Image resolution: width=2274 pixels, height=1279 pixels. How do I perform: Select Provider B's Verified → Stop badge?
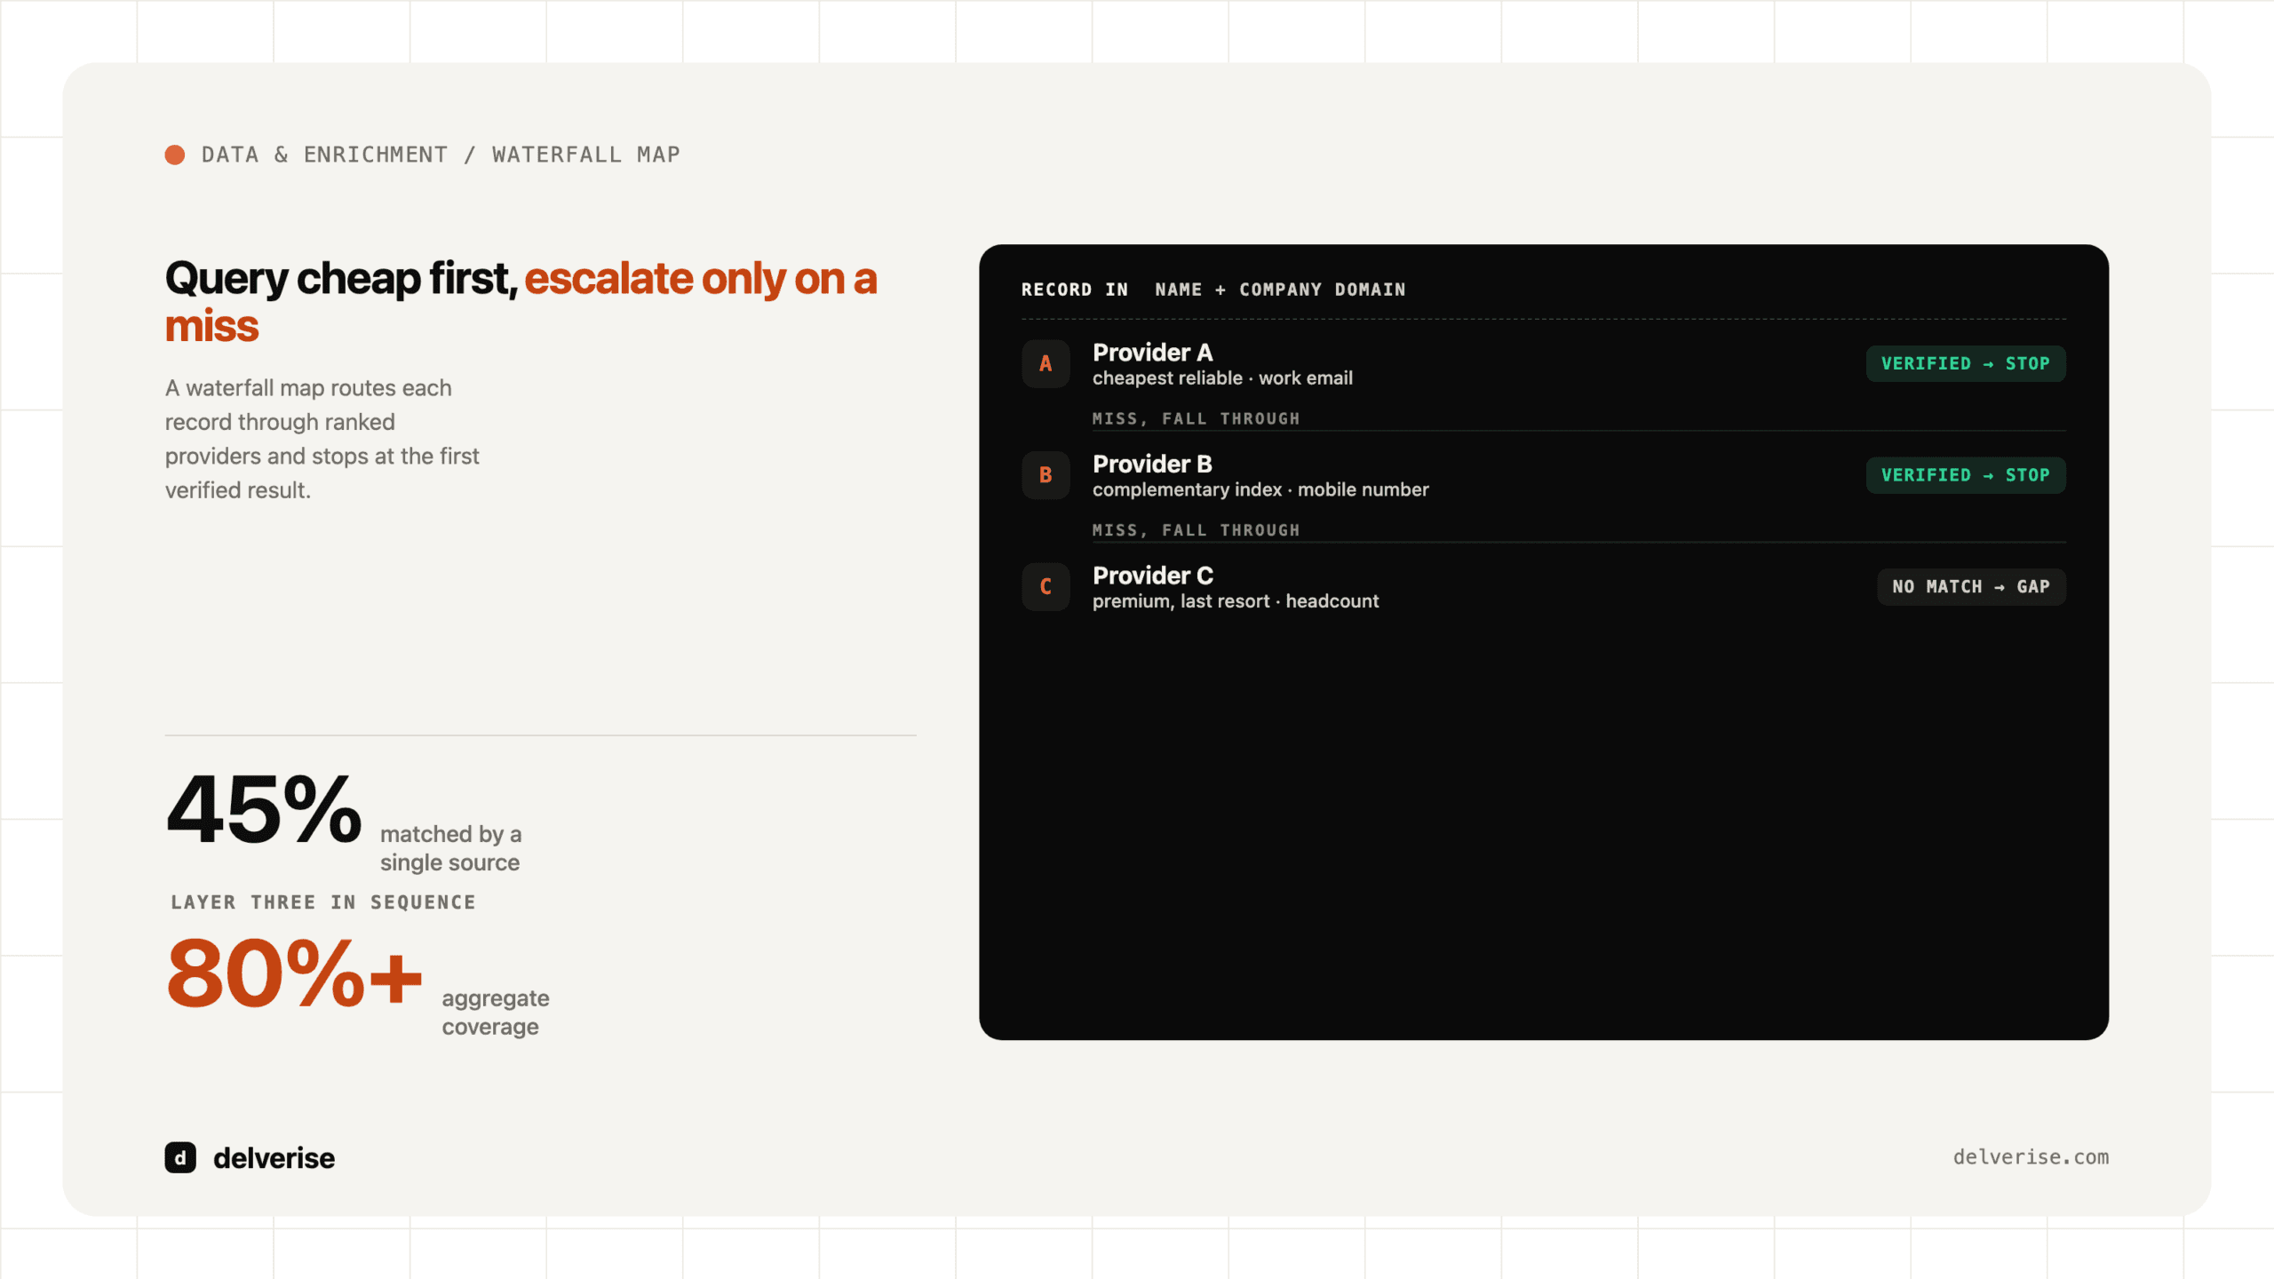1966,475
